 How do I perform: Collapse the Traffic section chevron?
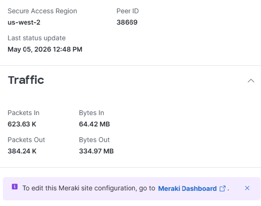tap(251, 81)
